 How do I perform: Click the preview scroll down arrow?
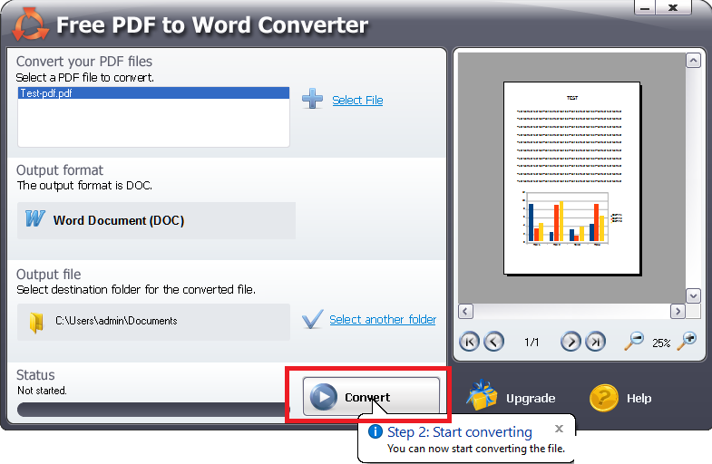(693, 295)
